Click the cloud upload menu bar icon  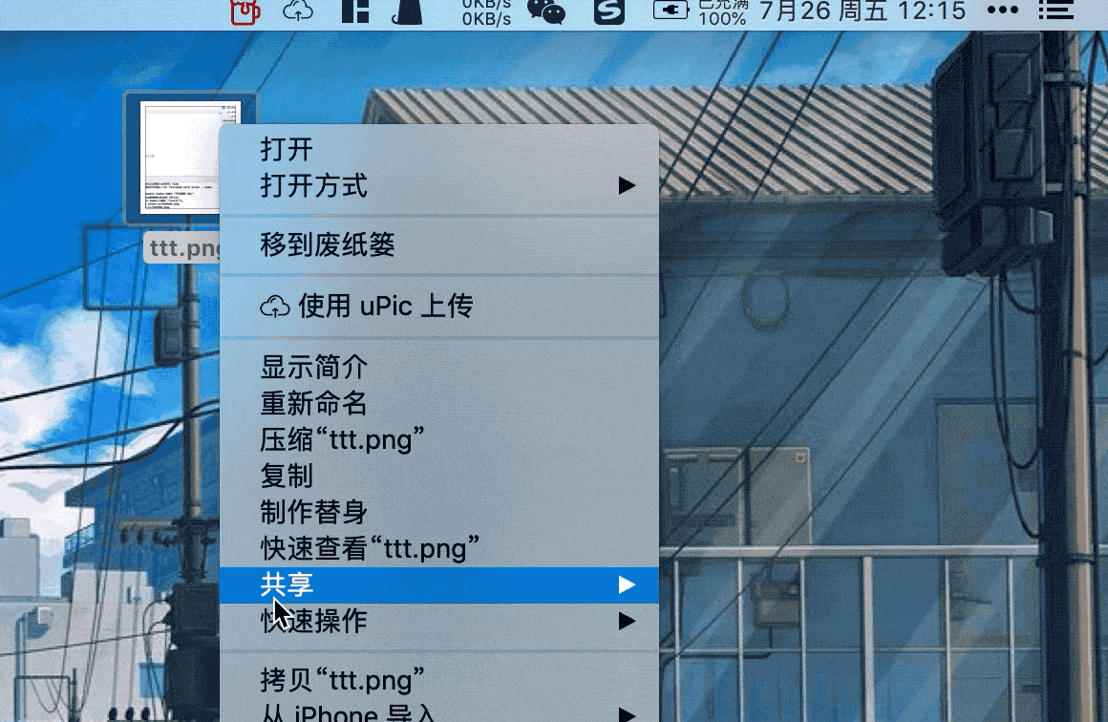point(297,11)
